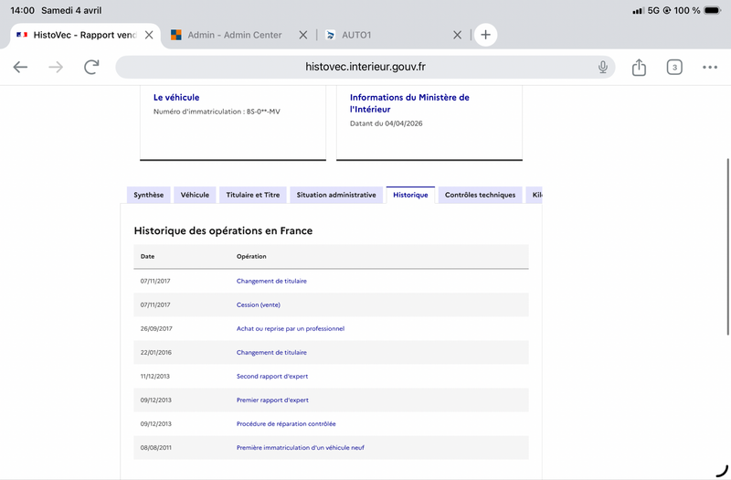The height and width of the screenshot is (480, 731).
Task: Close the AUTO1 tab
Action: pos(458,35)
